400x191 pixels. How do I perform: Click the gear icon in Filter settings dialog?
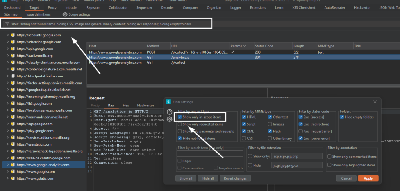pyautogui.click(x=170, y=119)
